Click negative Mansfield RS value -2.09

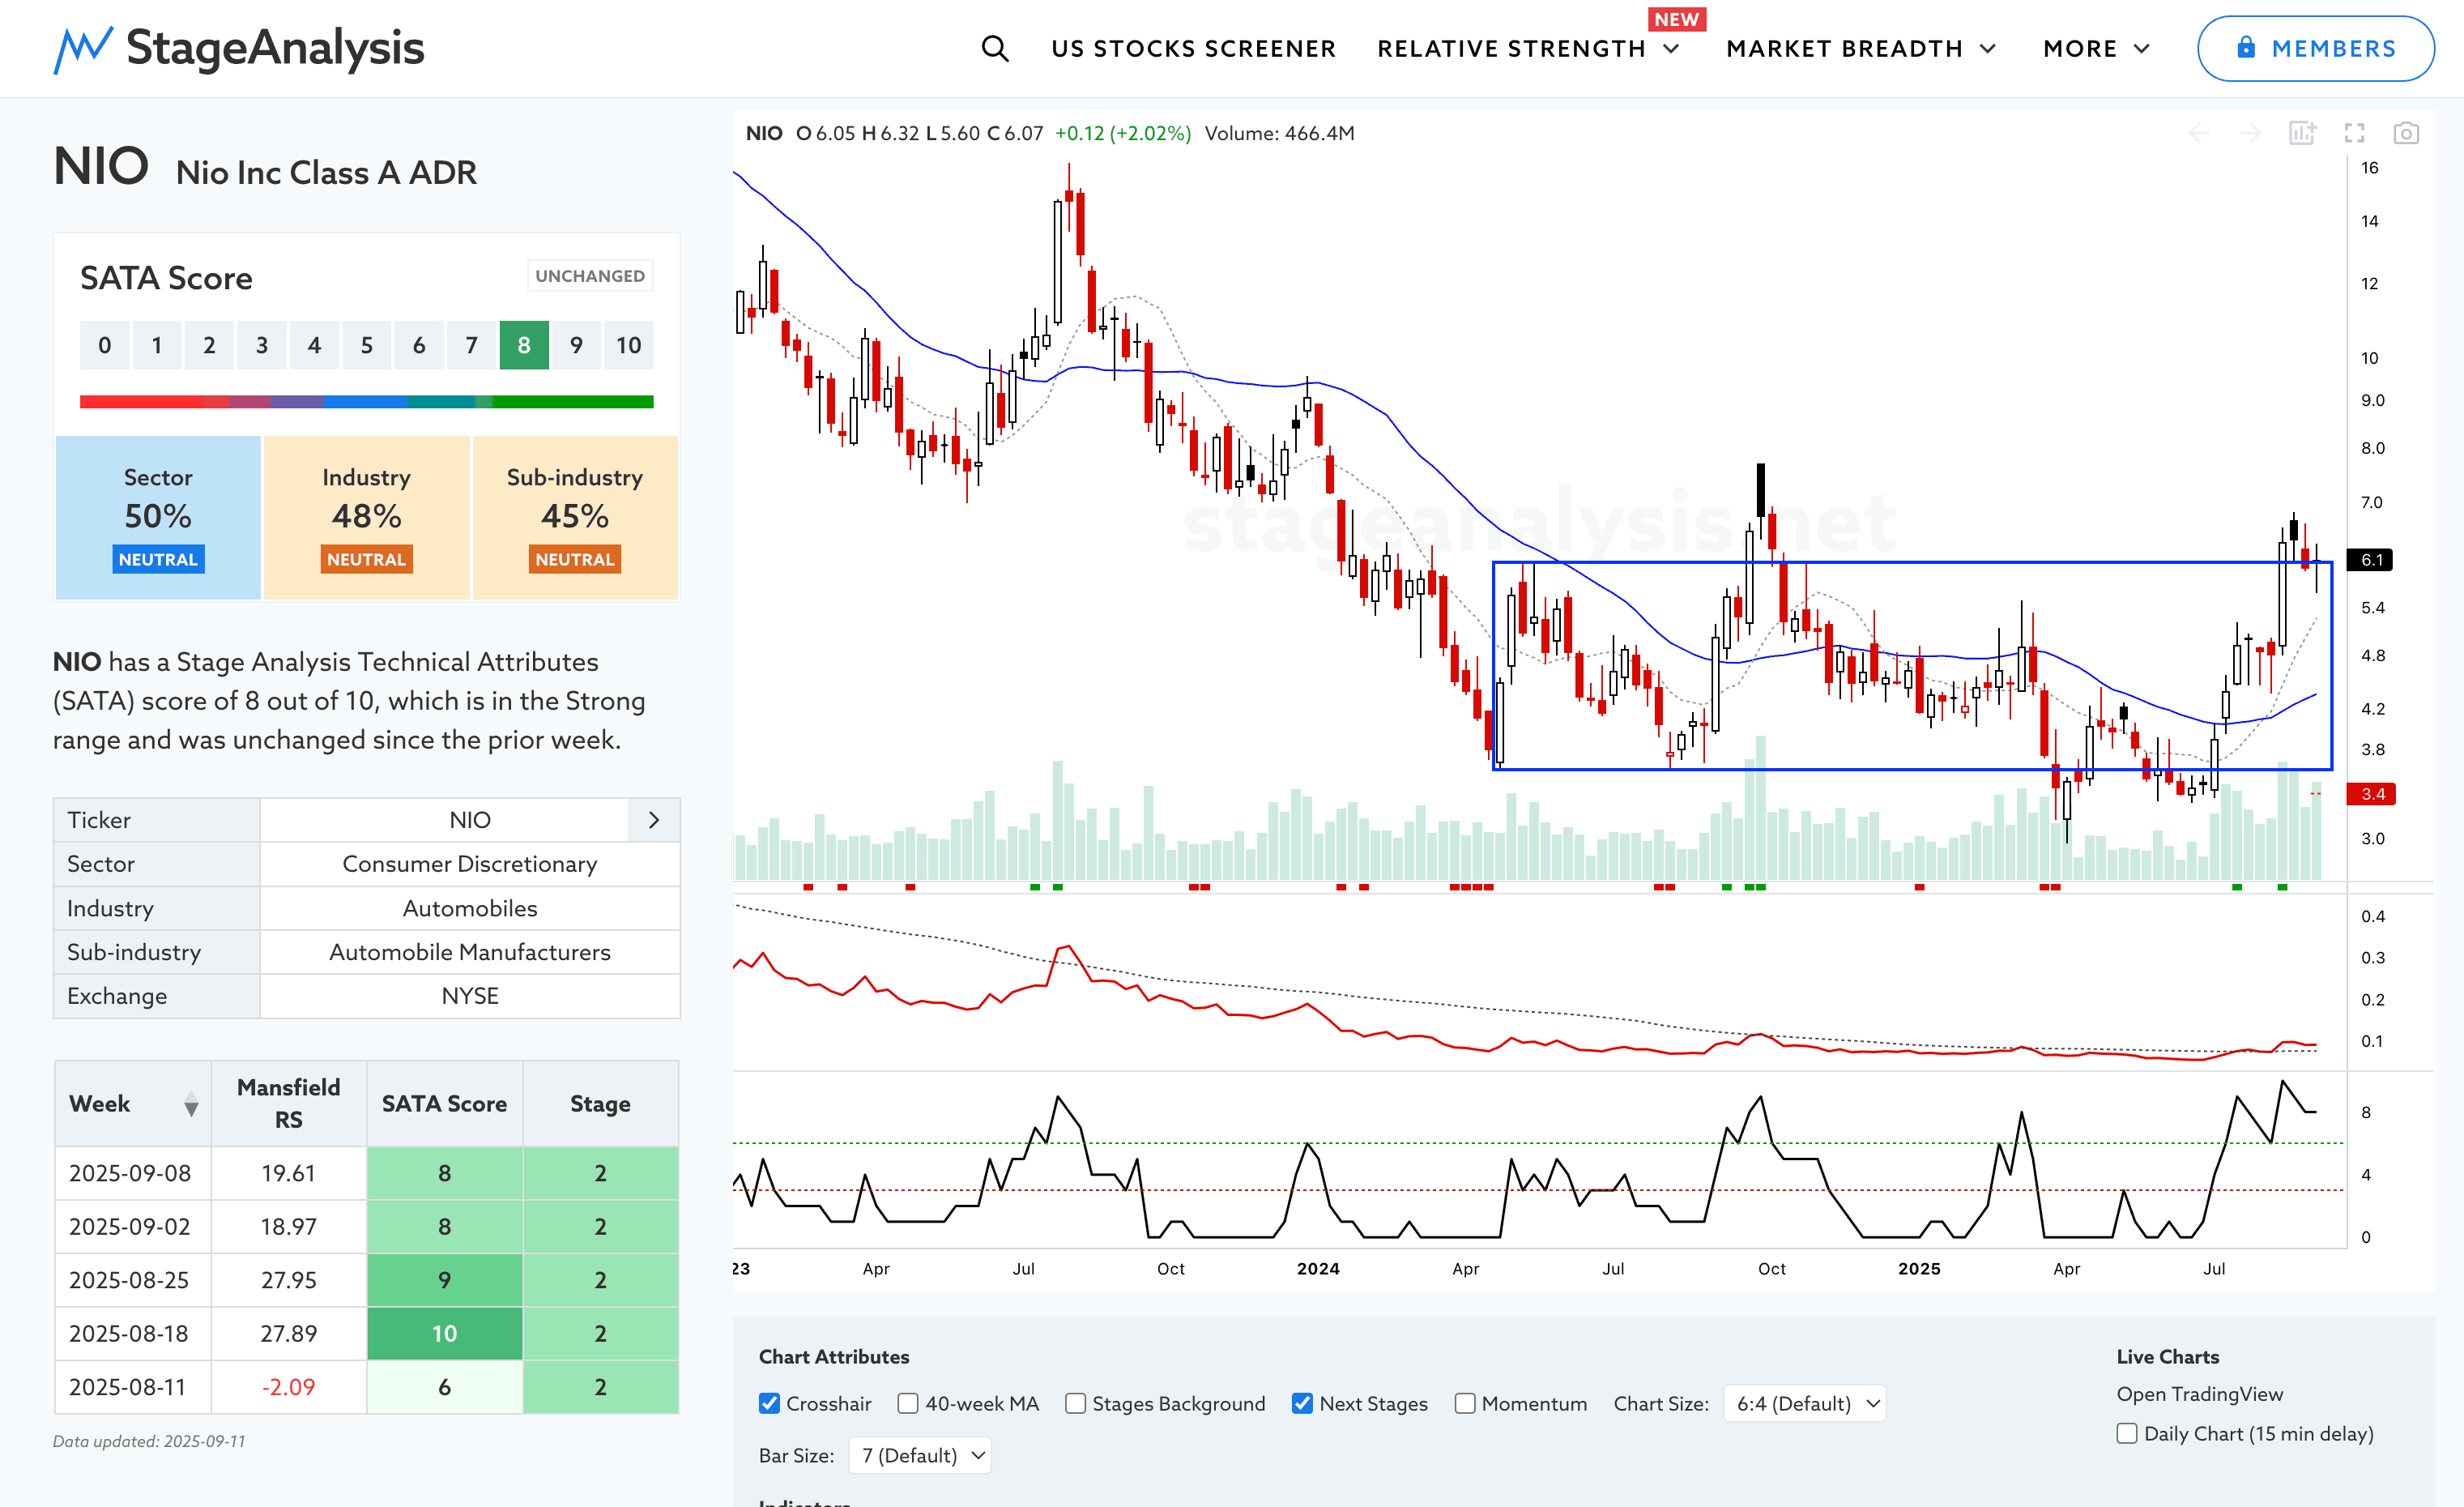[x=289, y=1387]
